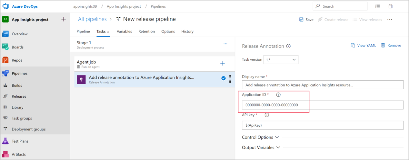This screenshot has width=409, height=160.
Task: Open the Boards icon in sidebar
Action: [x=5, y=47]
